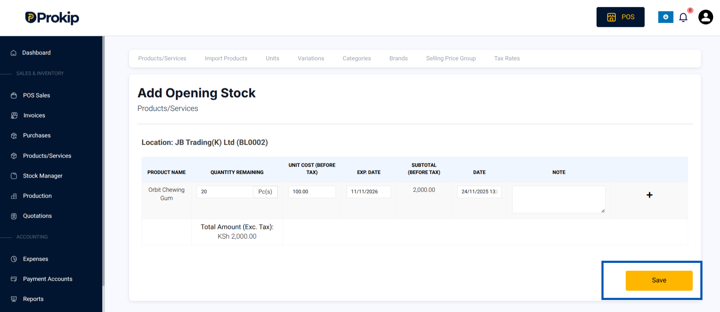Viewport: 720px width, 312px height.
Task: Click the Pc(s) unit label
Action: coord(265,192)
